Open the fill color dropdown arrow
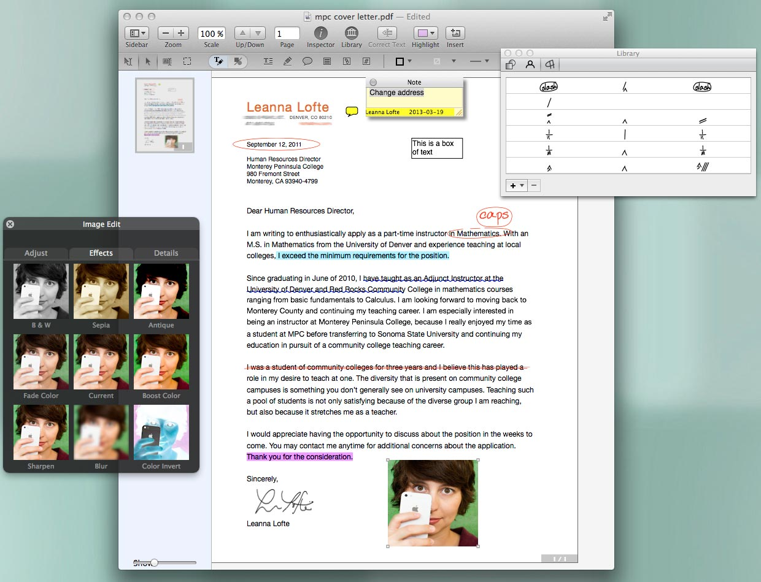Image resolution: width=761 pixels, height=582 pixels. click(454, 61)
